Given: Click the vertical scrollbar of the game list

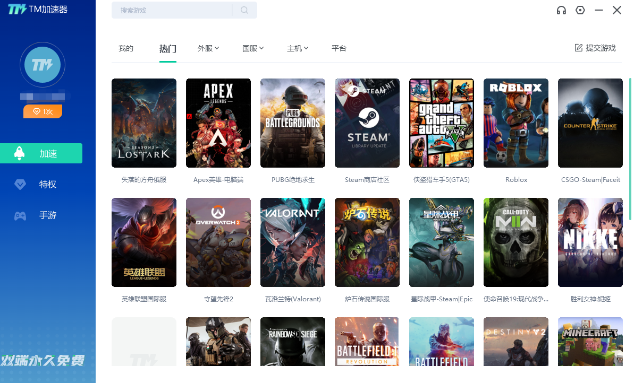Looking at the screenshot, I should [630, 149].
